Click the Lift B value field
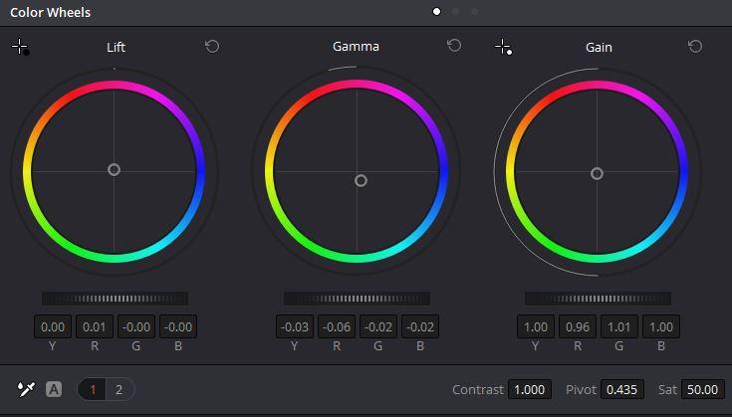Image resolution: width=732 pixels, height=417 pixels. 178,327
